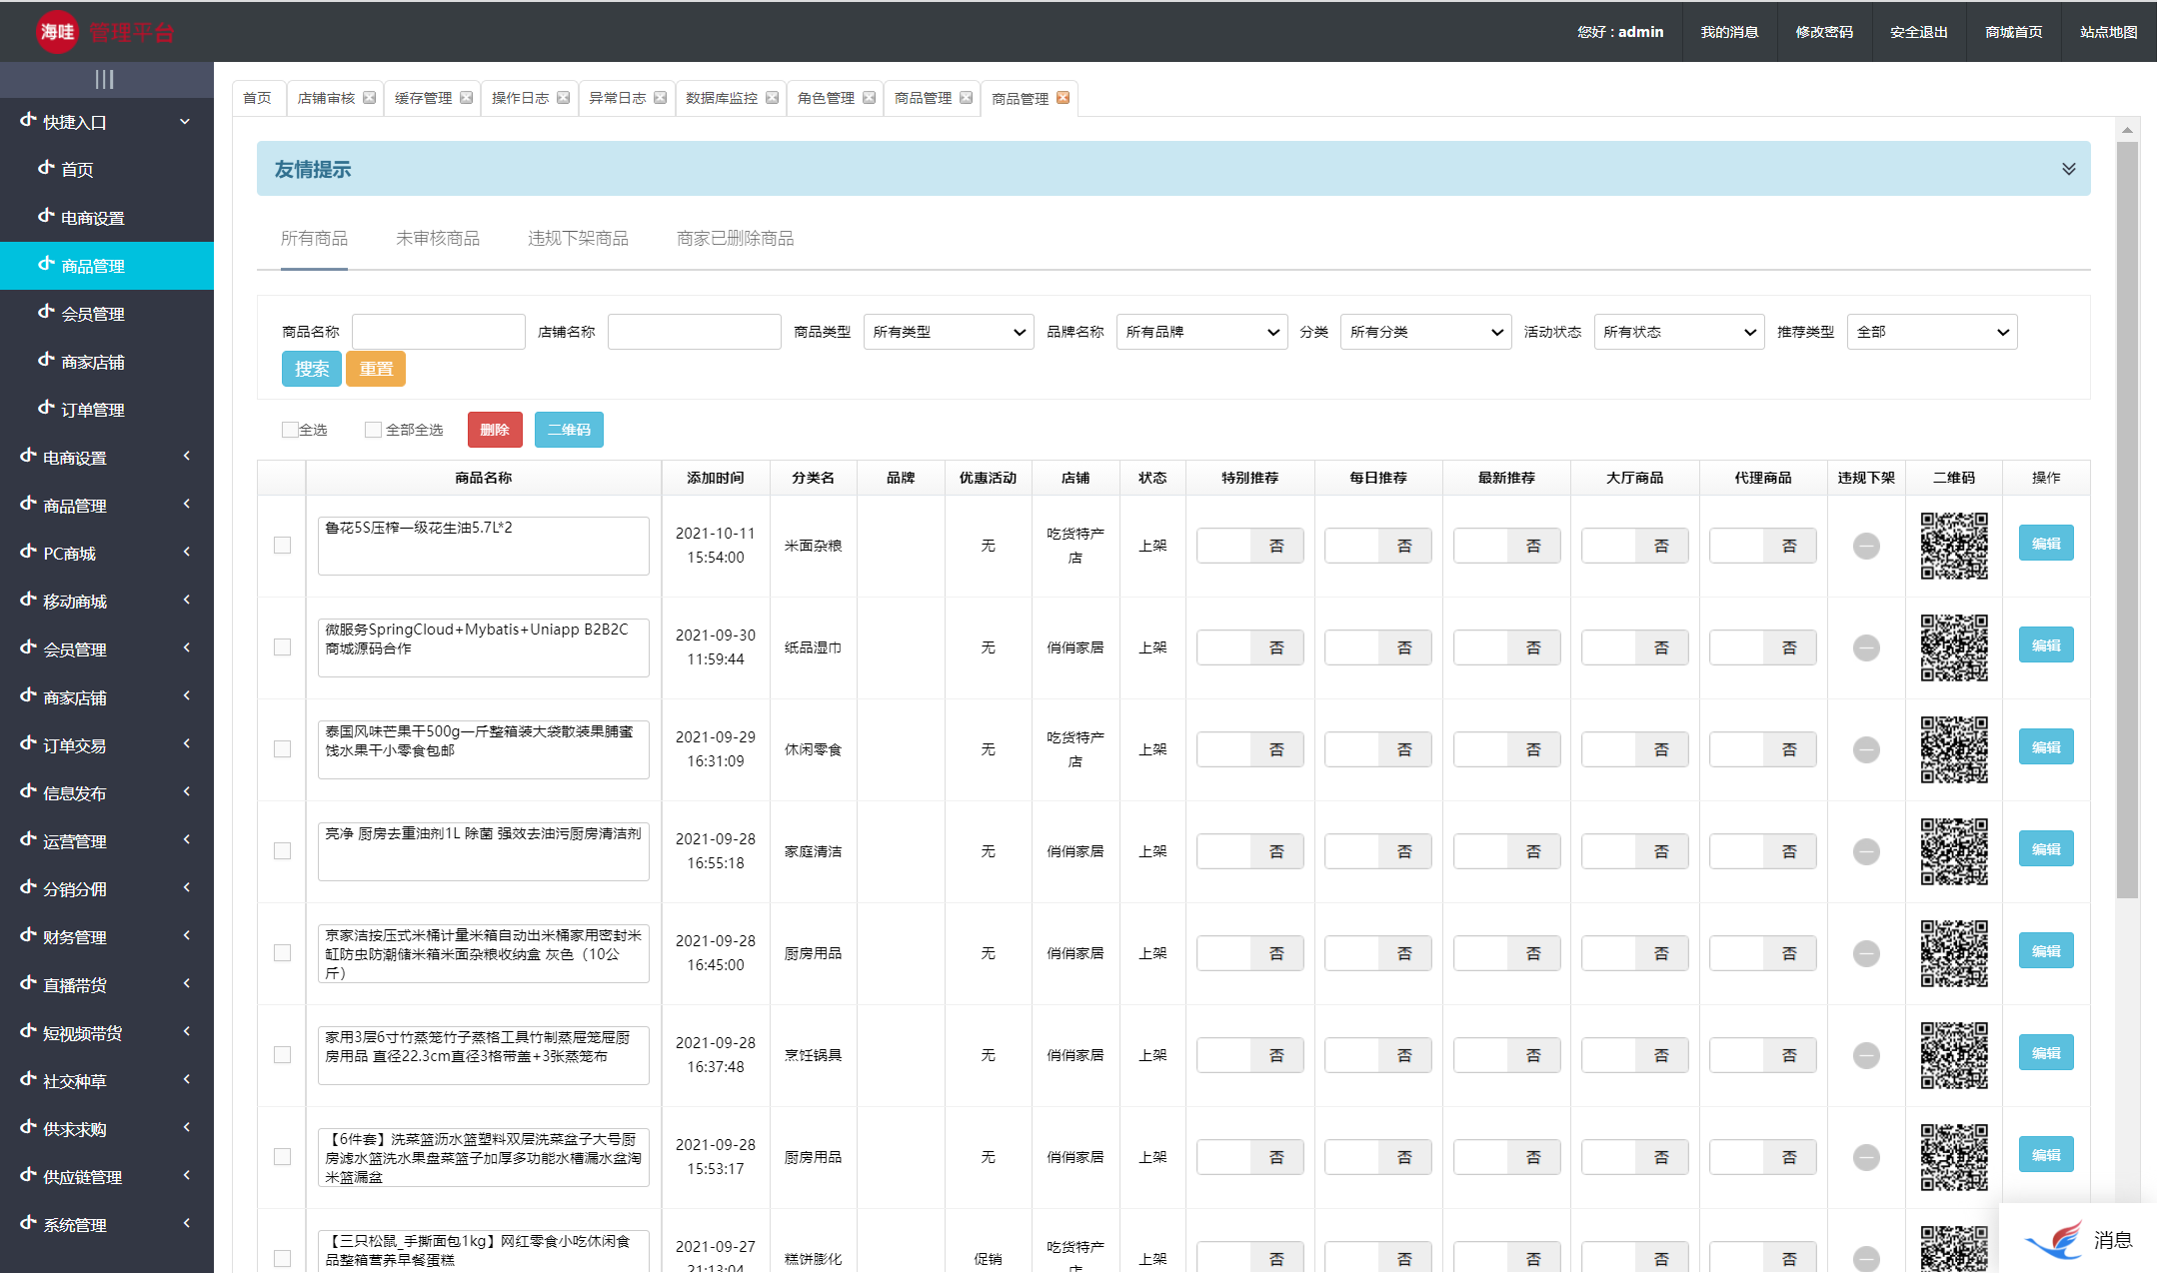Click the 搜索 button
The height and width of the screenshot is (1273, 2157).
coord(312,369)
